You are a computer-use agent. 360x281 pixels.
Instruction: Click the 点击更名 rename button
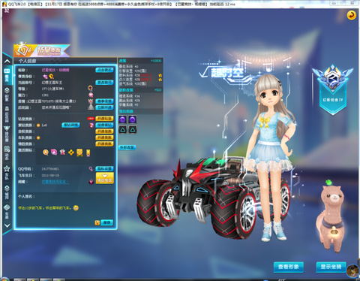(104, 70)
